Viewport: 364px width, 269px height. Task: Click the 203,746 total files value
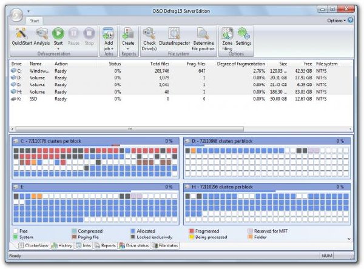(x=162, y=71)
